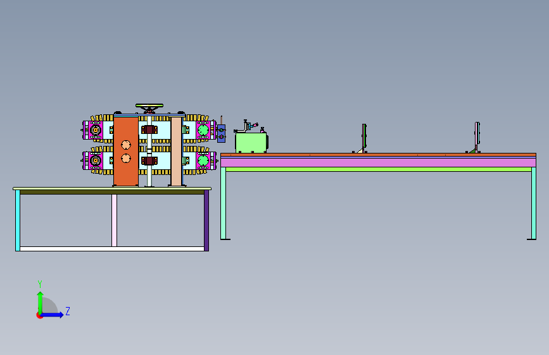This screenshot has width=549, height=355.
Task: Select the upper-left magenta bearing housing
Action: [x=95, y=130]
